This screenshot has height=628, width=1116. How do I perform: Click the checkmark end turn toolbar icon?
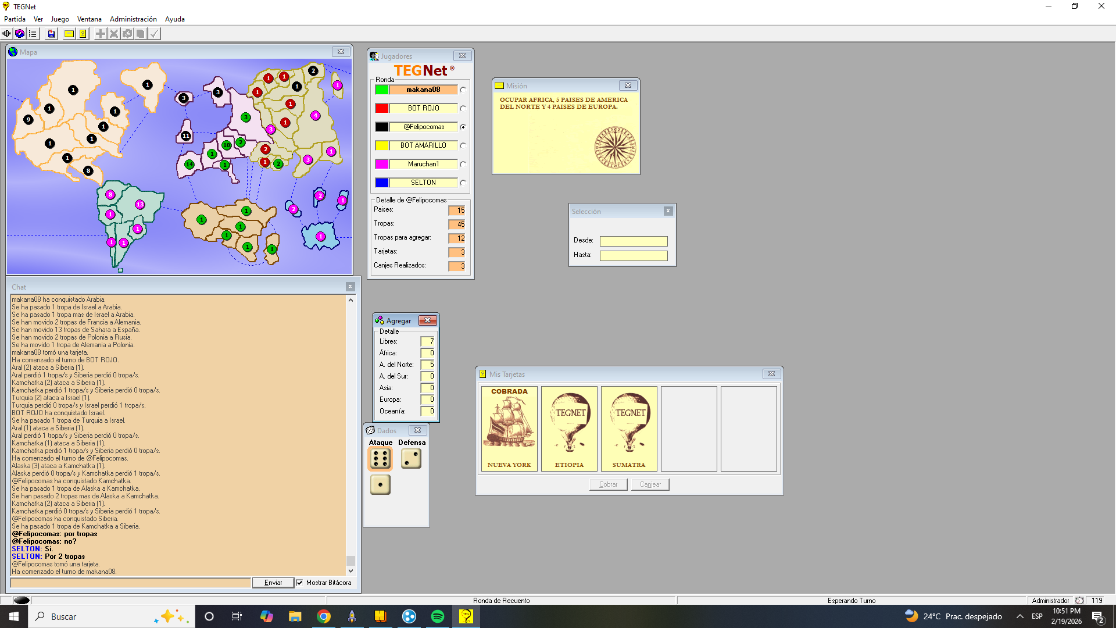tap(154, 34)
